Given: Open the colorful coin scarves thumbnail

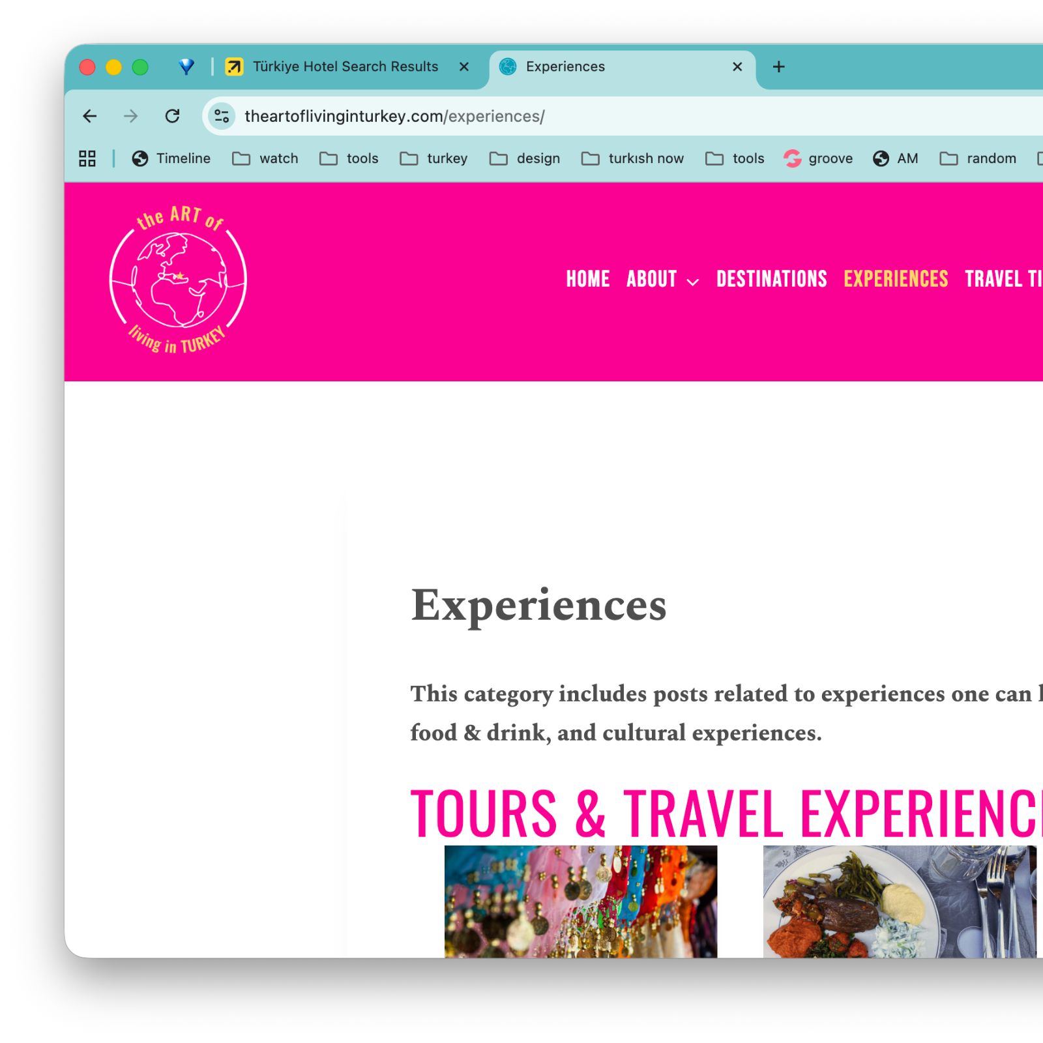Looking at the screenshot, I should 581,902.
